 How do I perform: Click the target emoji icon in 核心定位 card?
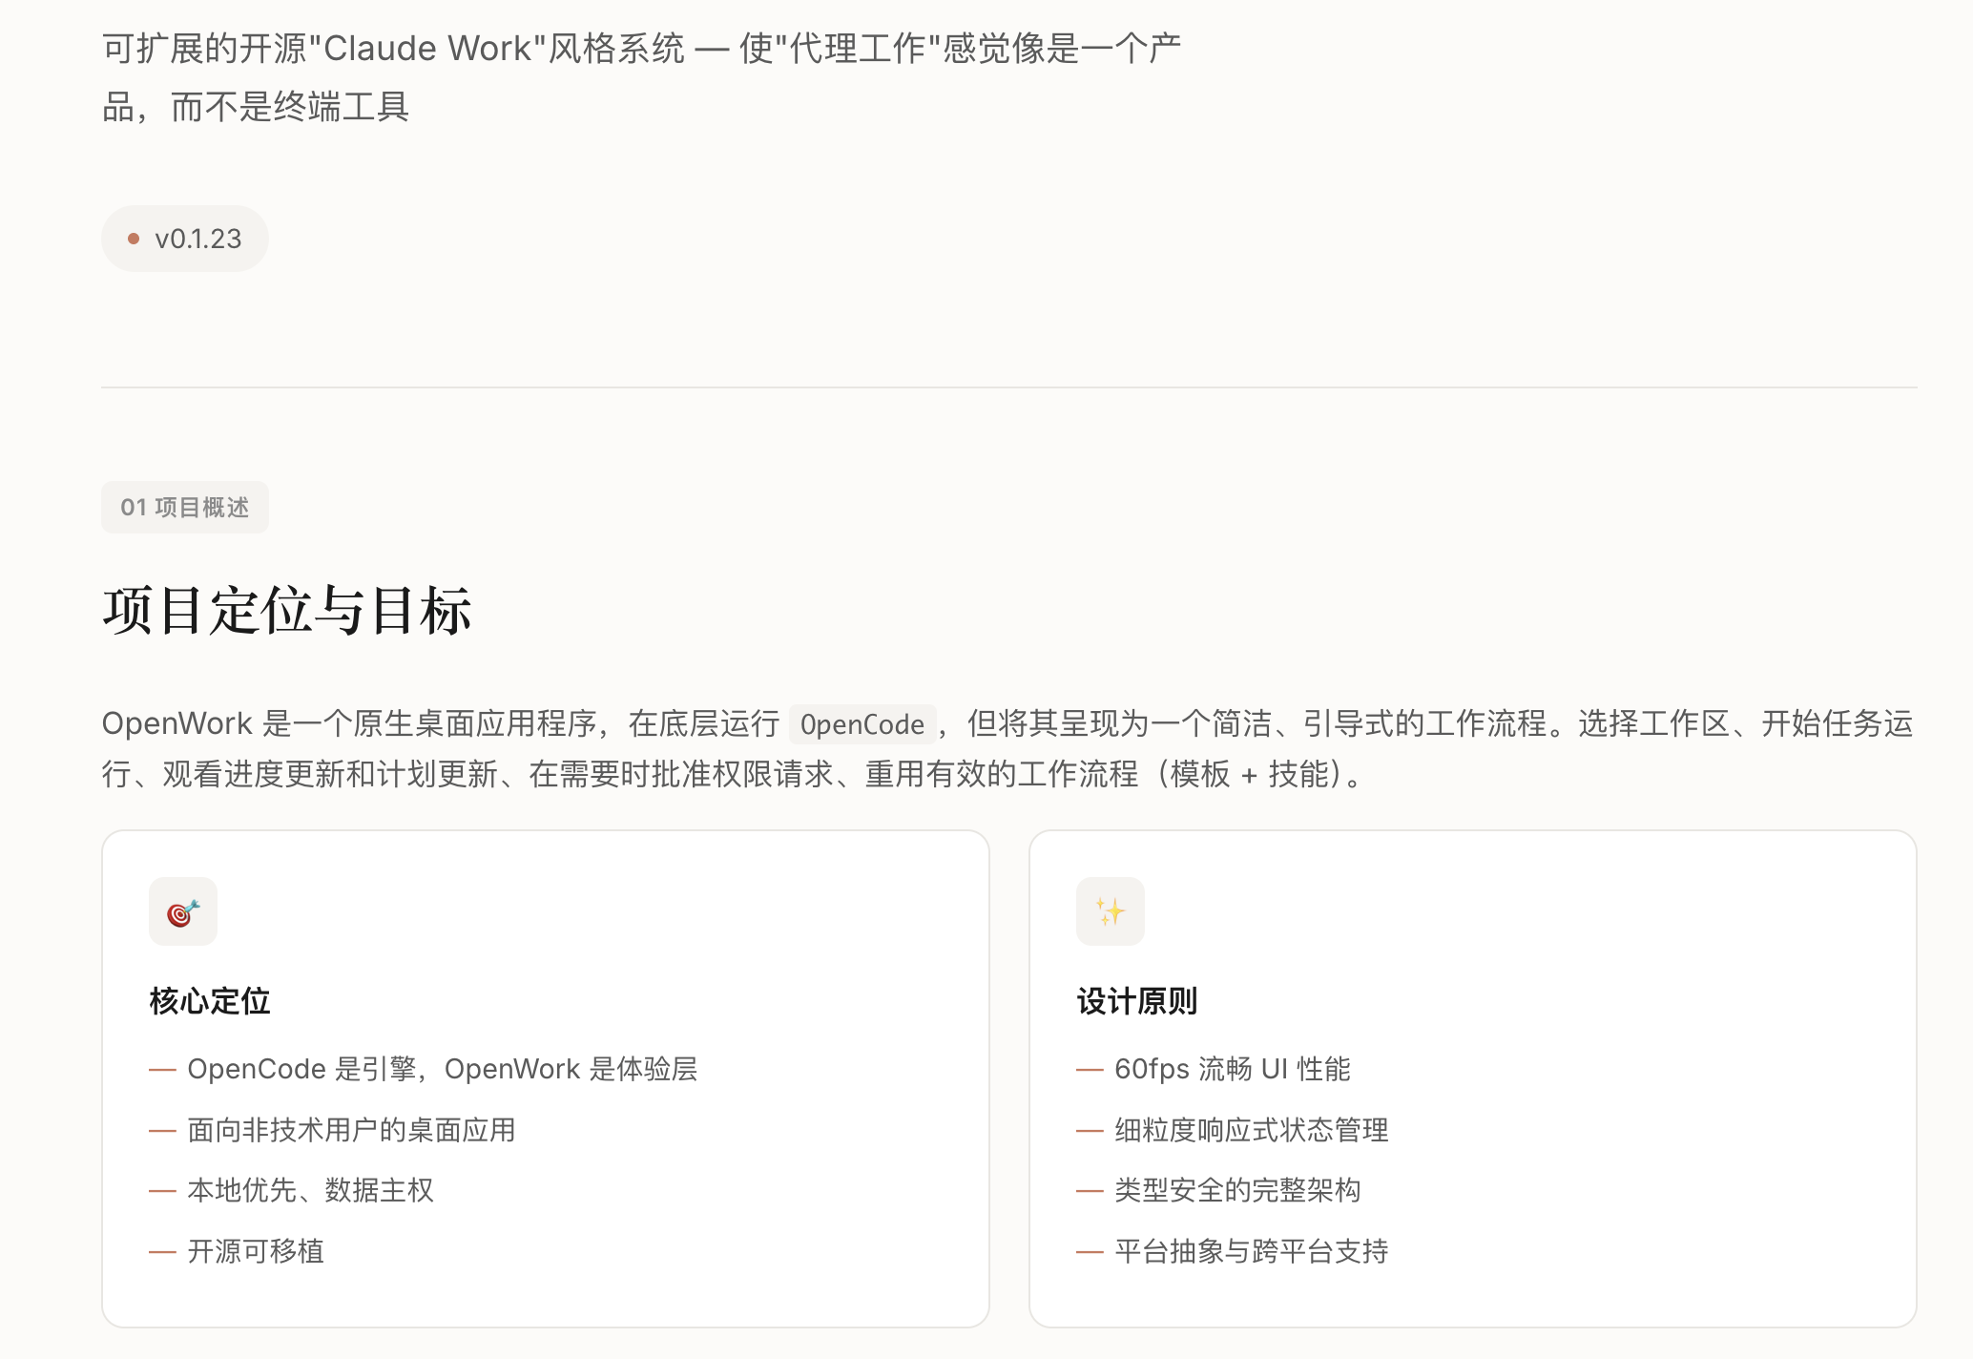(183, 911)
